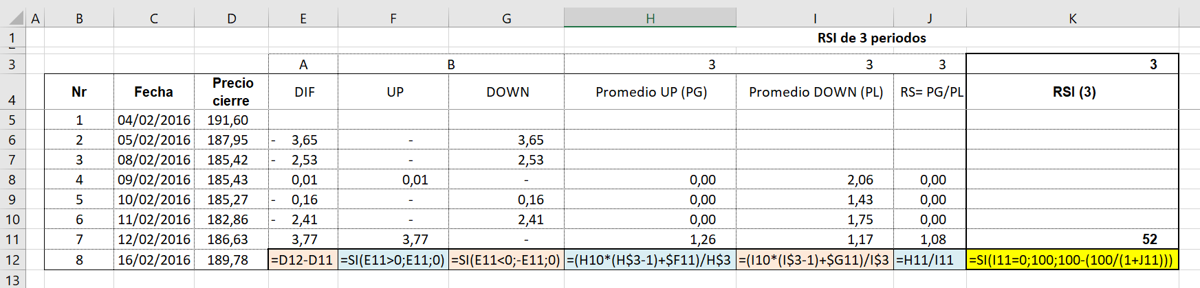Select the "RS= PG/PL" header cell

930,92
